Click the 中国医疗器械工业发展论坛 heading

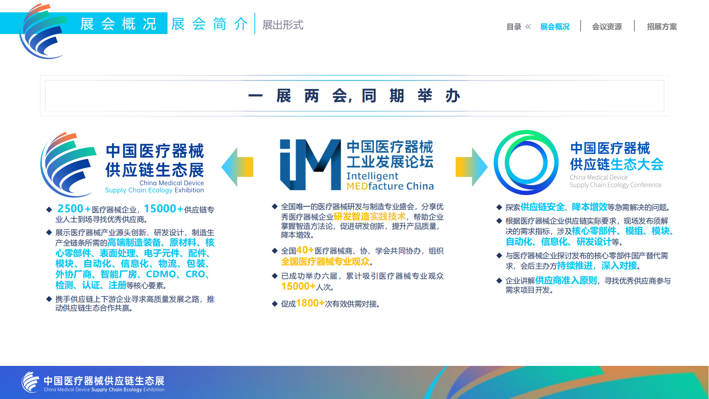[390, 154]
